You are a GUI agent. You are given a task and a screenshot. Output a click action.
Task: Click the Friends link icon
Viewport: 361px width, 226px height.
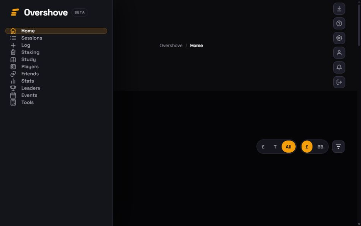13,74
